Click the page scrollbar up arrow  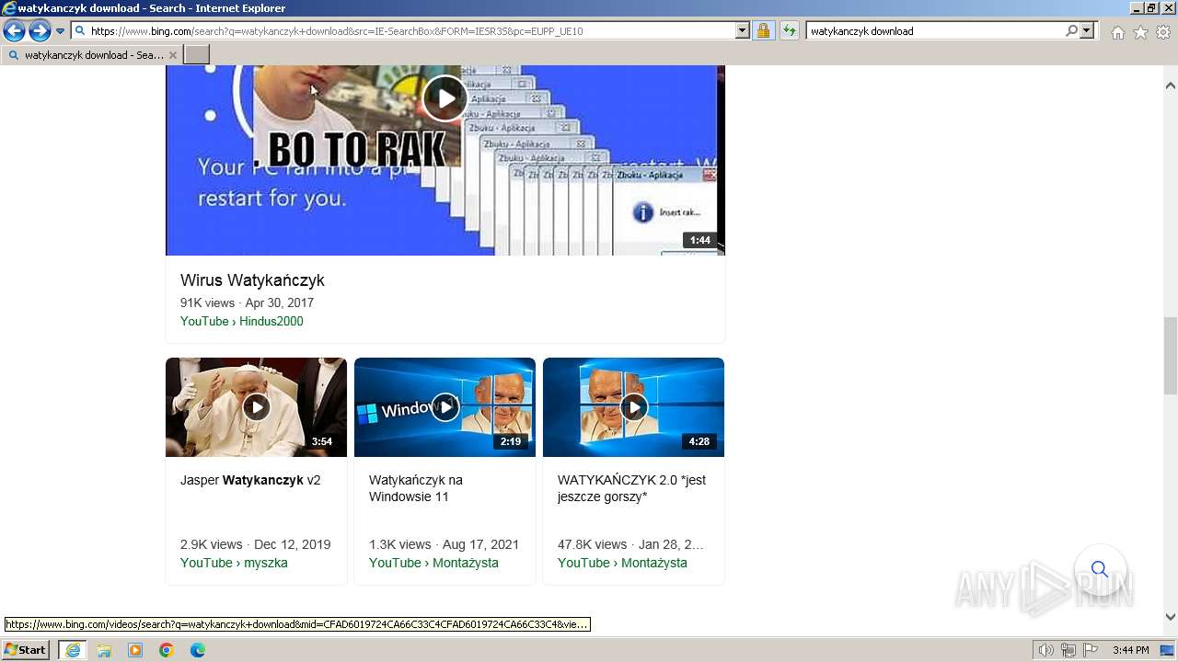(1171, 86)
